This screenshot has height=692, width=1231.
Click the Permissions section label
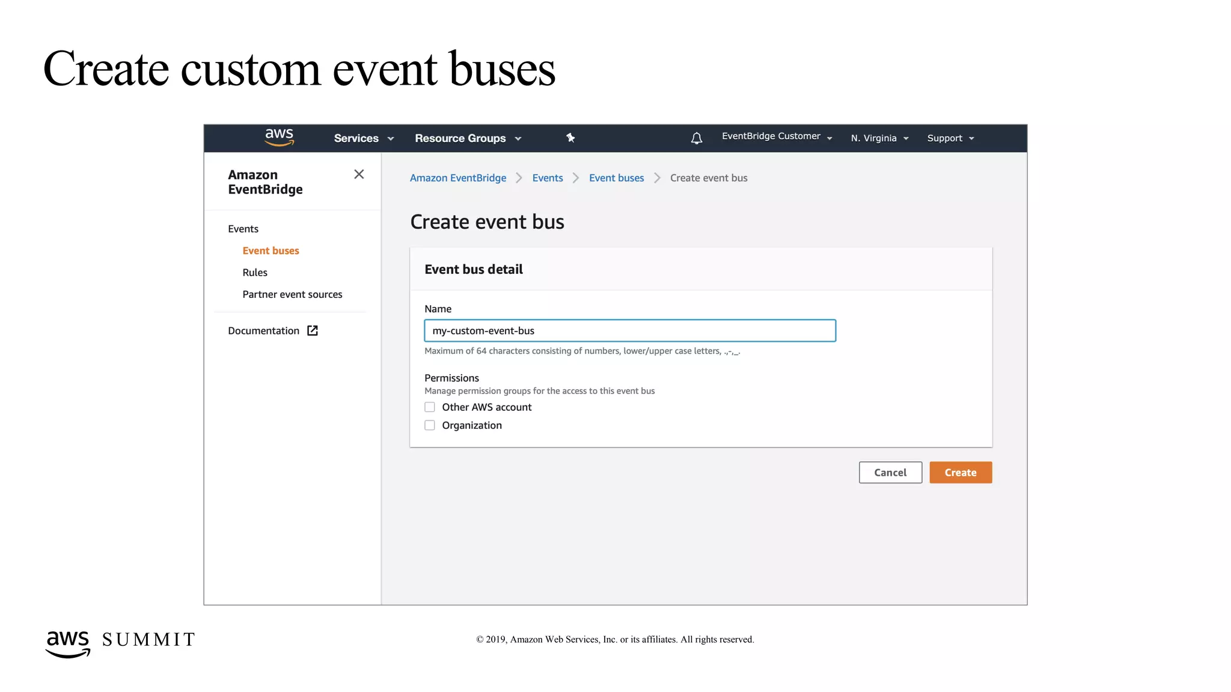click(x=451, y=378)
